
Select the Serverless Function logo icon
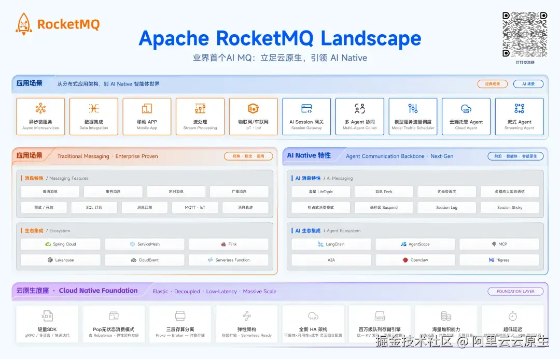[211, 260]
